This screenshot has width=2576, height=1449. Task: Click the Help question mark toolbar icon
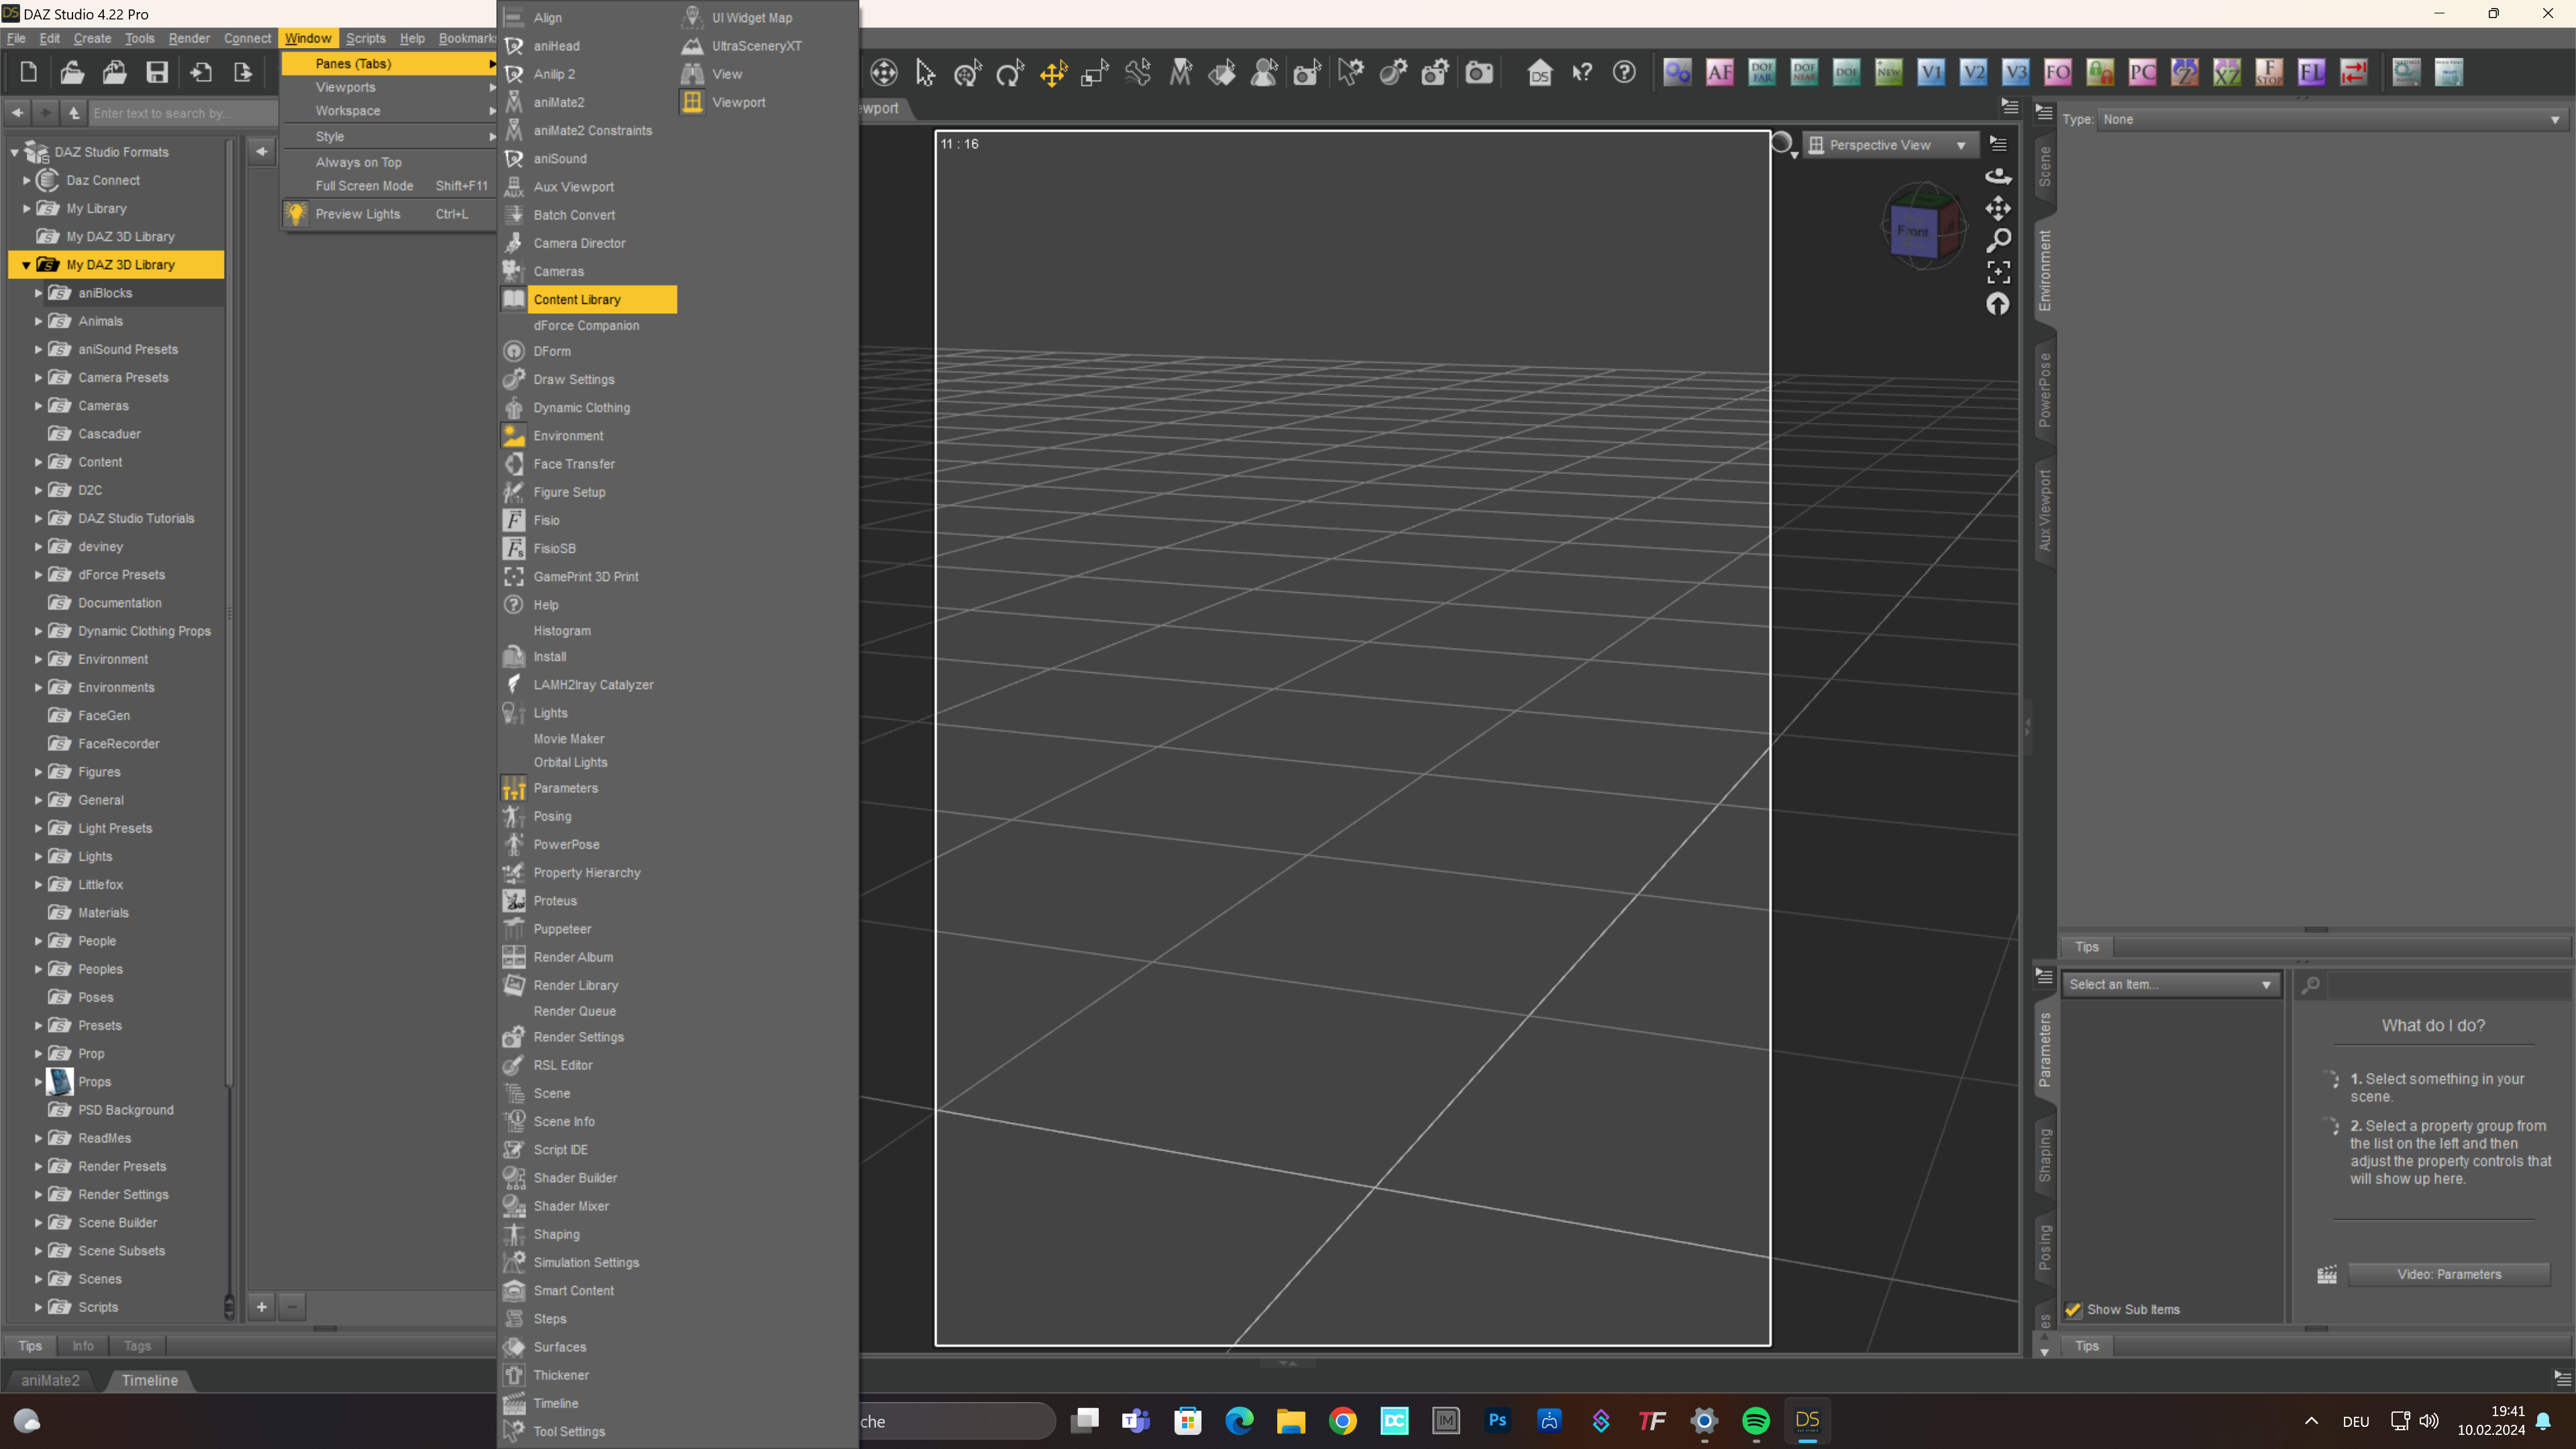1624,72
